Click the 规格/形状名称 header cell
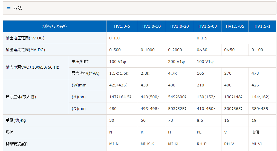This screenshot has height=151, width=277. click(x=54, y=26)
